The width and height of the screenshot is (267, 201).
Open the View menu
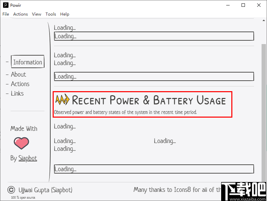point(36,14)
